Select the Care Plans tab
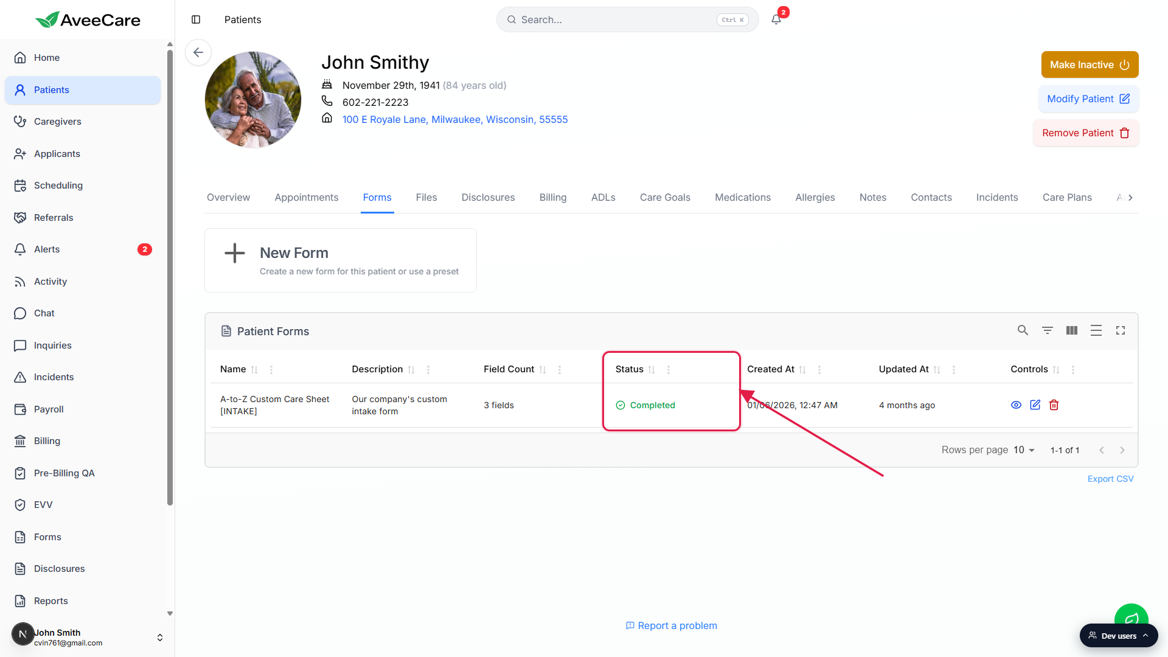Screen dimensions: 1168x657 click(1067, 198)
